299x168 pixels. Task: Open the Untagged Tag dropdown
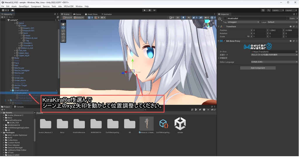tap(243, 22)
